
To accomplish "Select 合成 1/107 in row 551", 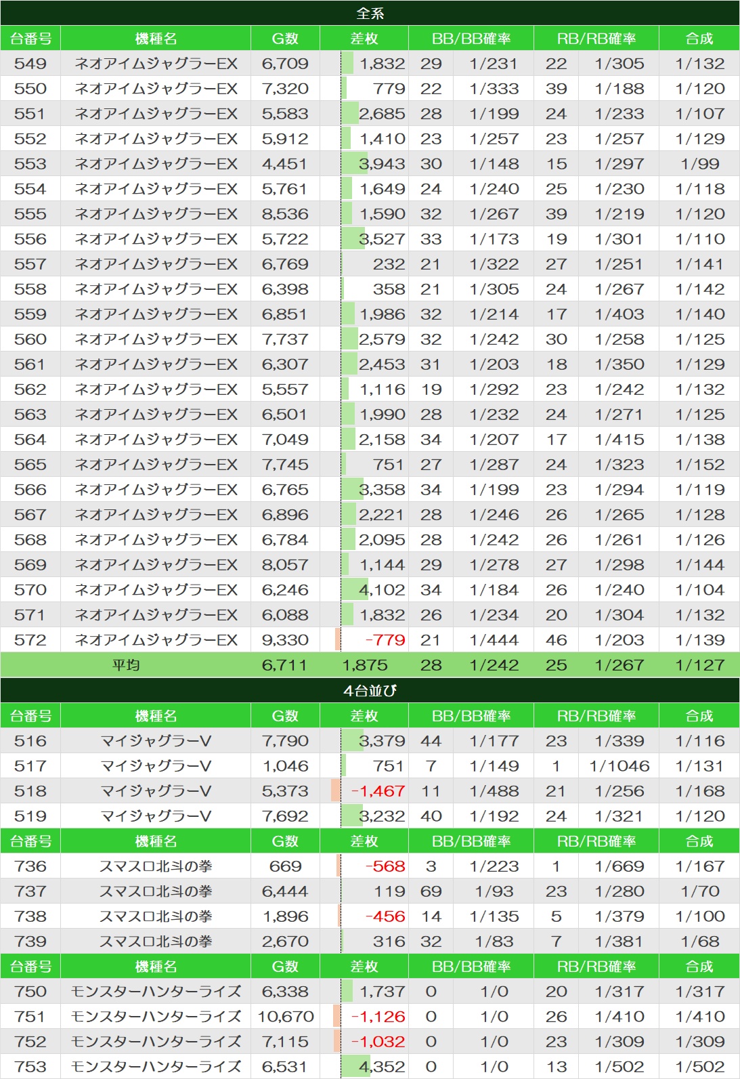I will pyautogui.click(x=700, y=114).
